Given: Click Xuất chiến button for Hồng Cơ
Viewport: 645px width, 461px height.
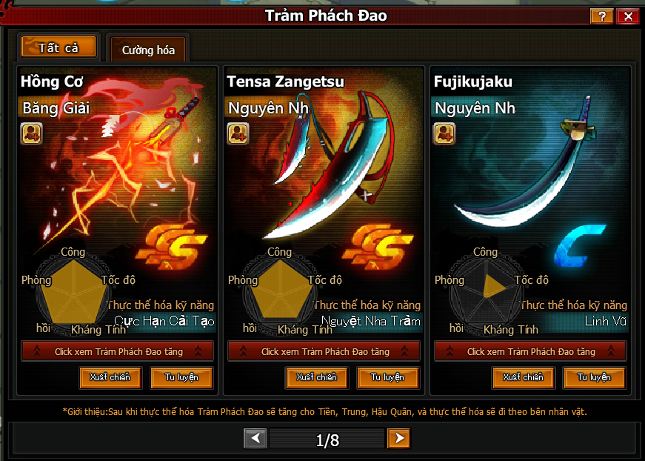Looking at the screenshot, I should 110,377.
